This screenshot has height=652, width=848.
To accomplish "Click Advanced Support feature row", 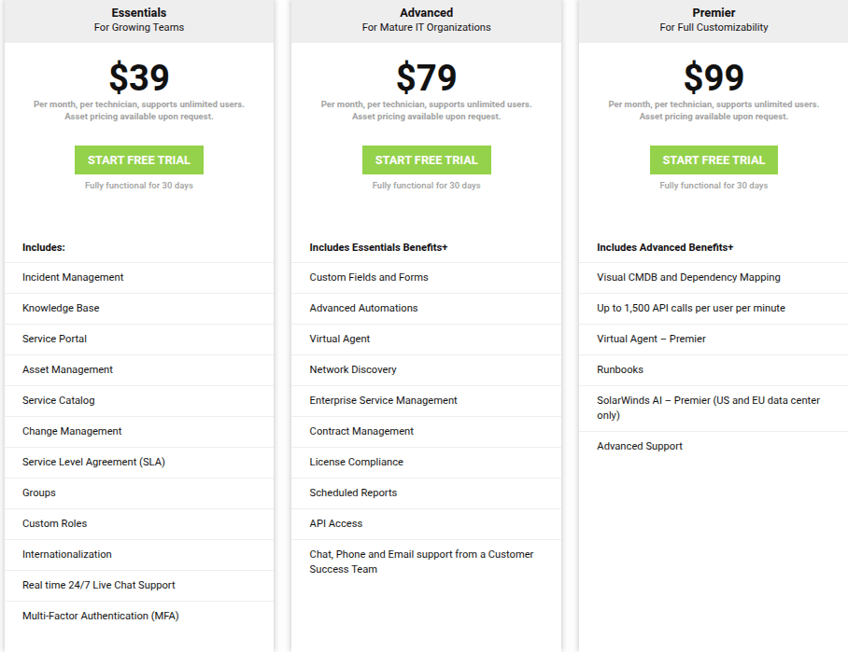I will coord(640,446).
